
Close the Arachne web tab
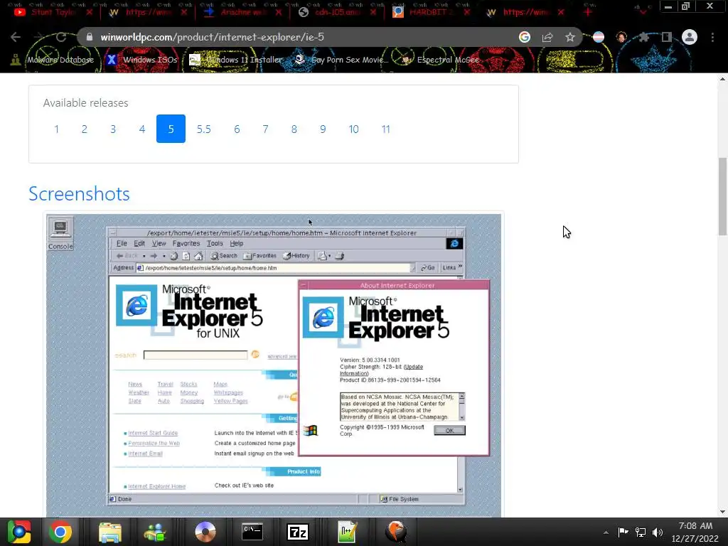pyautogui.click(x=279, y=12)
